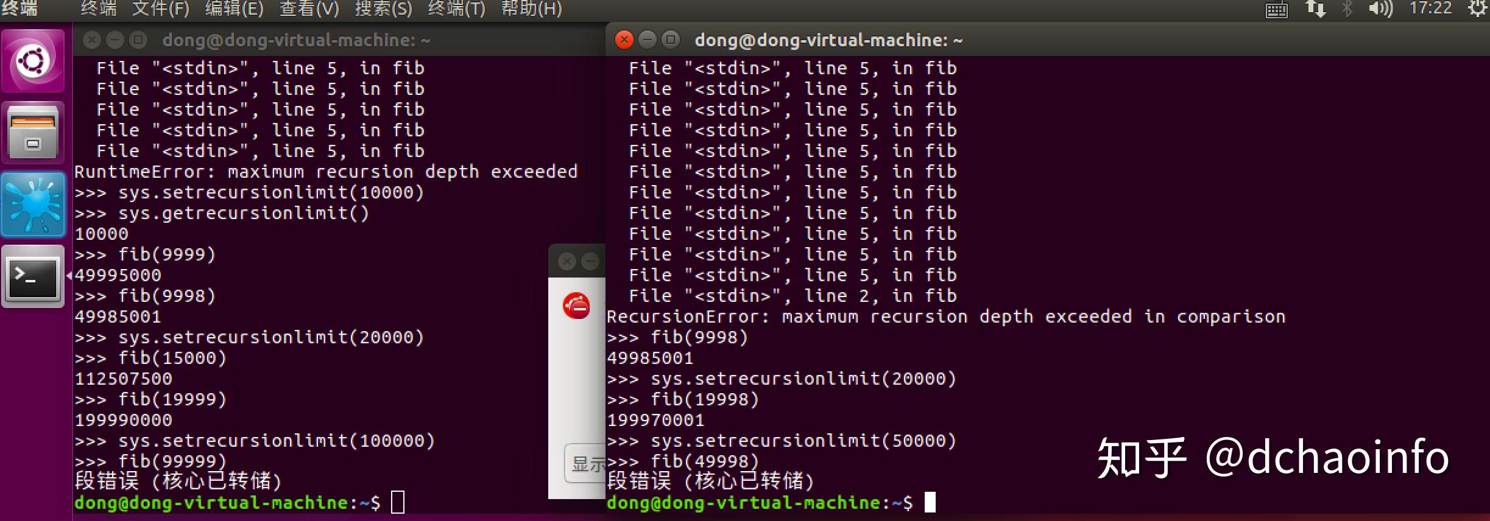The height and width of the screenshot is (521, 1490).
Task: Click the 显示 button in the dialog
Action: coord(586,464)
